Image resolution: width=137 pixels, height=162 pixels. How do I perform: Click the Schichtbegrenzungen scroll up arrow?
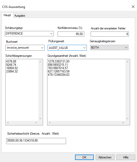click(40, 62)
